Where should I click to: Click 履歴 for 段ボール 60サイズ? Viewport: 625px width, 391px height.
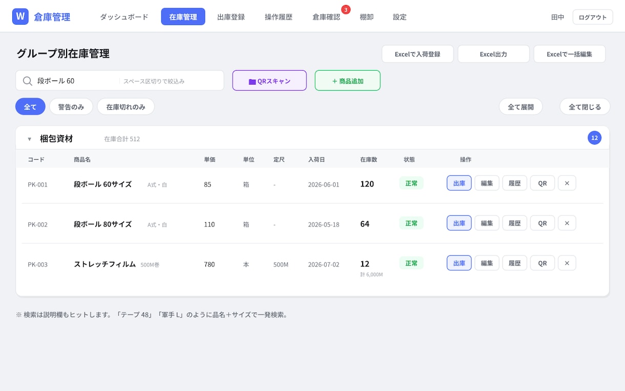tap(514, 183)
